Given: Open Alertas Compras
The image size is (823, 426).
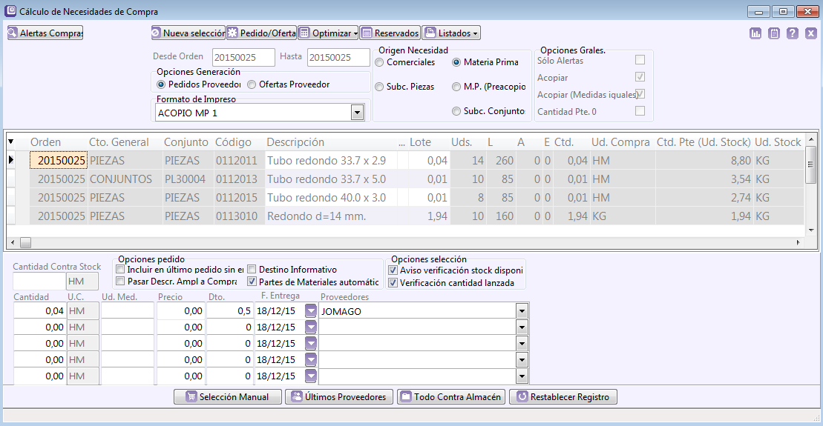Looking at the screenshot, I should point(45,33).
